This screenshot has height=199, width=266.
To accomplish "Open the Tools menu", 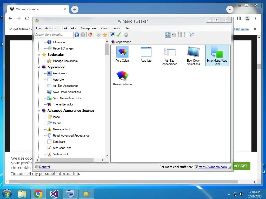I will [x=116, y=28].
